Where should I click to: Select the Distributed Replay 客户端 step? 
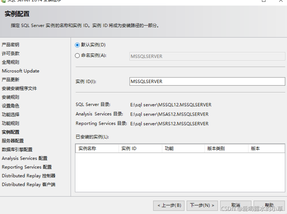point(29,185)
